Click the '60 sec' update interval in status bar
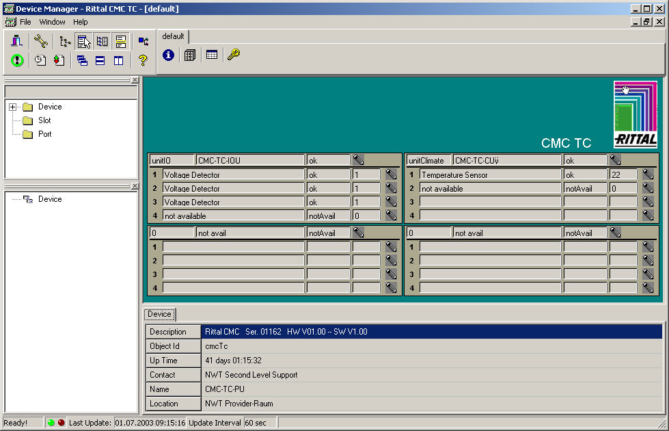 pos(260,423)
